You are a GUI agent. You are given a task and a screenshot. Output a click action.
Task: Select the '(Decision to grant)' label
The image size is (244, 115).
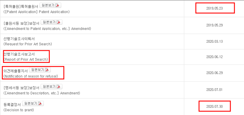pyautogui.click(x=19, y=110)
